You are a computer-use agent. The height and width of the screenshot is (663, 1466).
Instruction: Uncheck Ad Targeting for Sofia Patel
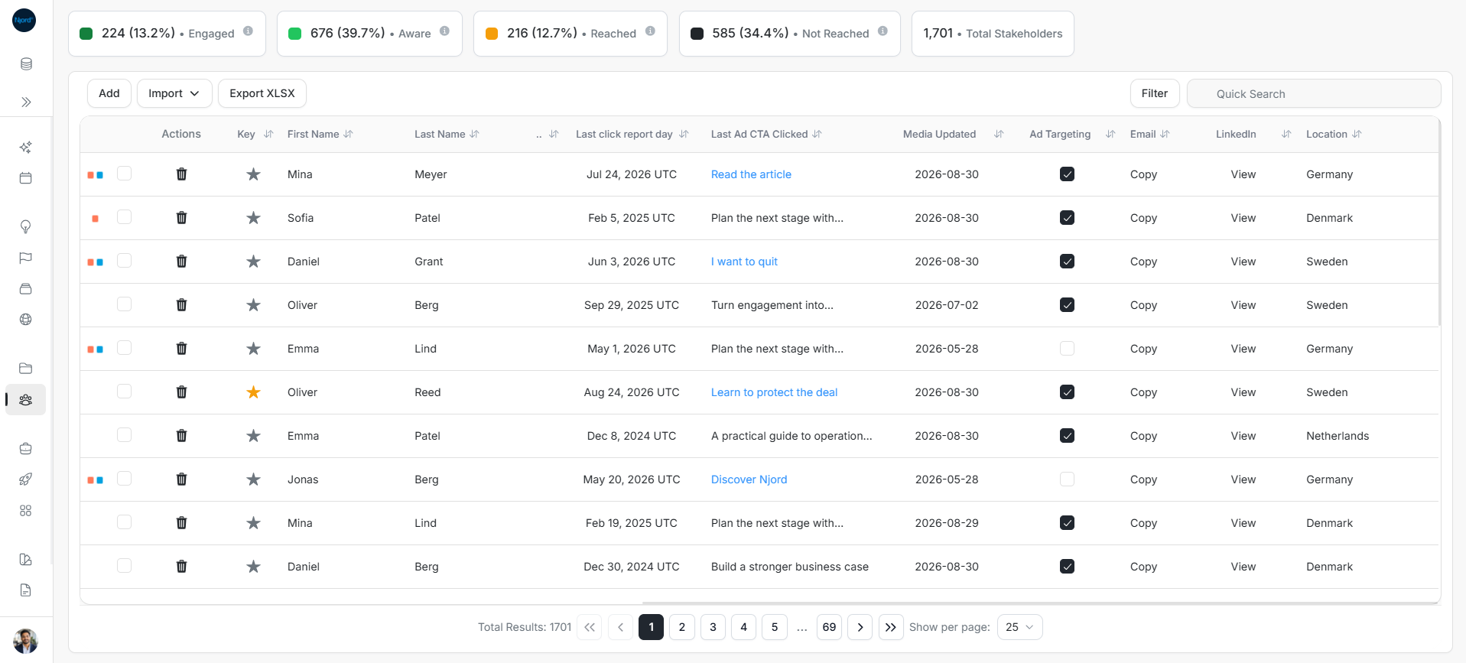(1068, 218)
